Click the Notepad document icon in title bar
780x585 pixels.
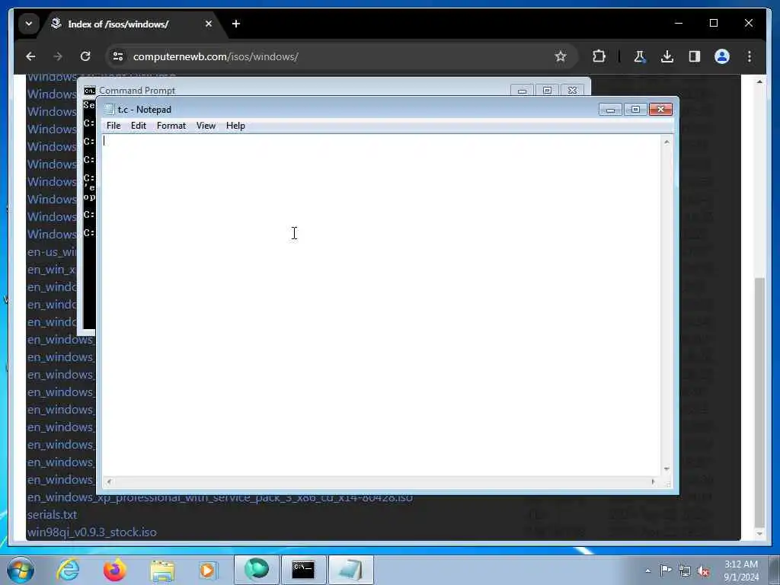[109, 110]
